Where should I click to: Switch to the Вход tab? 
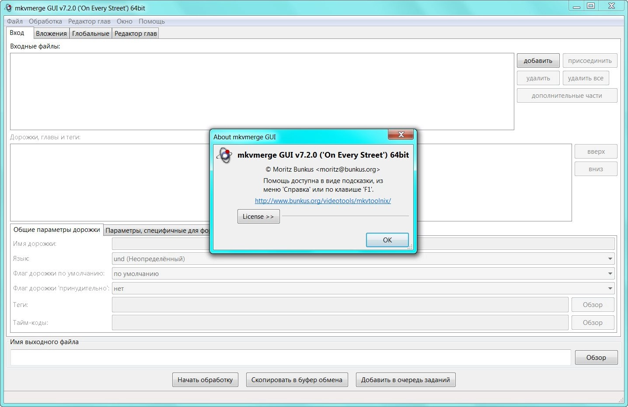coord(19,33)
